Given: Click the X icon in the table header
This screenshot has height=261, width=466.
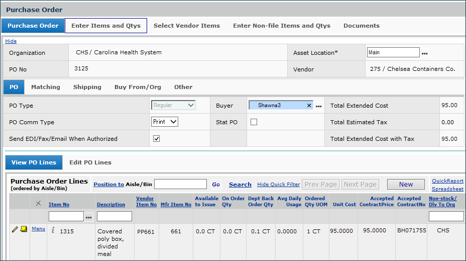Looking at the screenshot, I should pyautogui.click(x=38, y=204).
